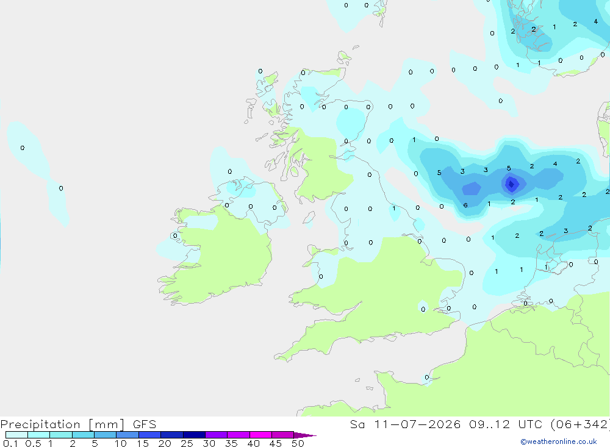Select the 30 to 35 mm legend swatch
Image resolution: width=610 pixels, height=447 pixels.
click(x=217, y=435)
